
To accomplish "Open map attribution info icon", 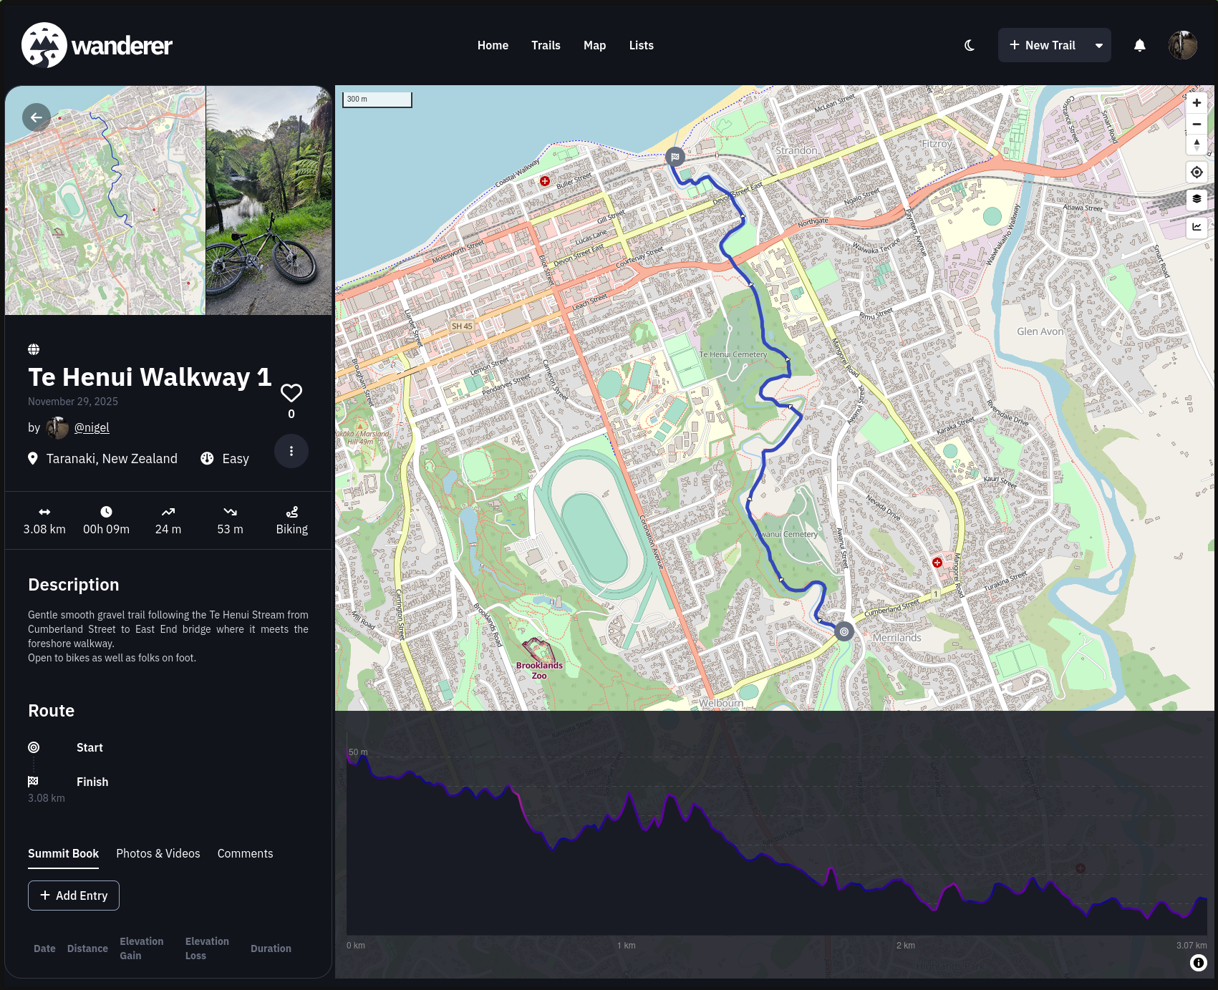I will [1198, 963].
